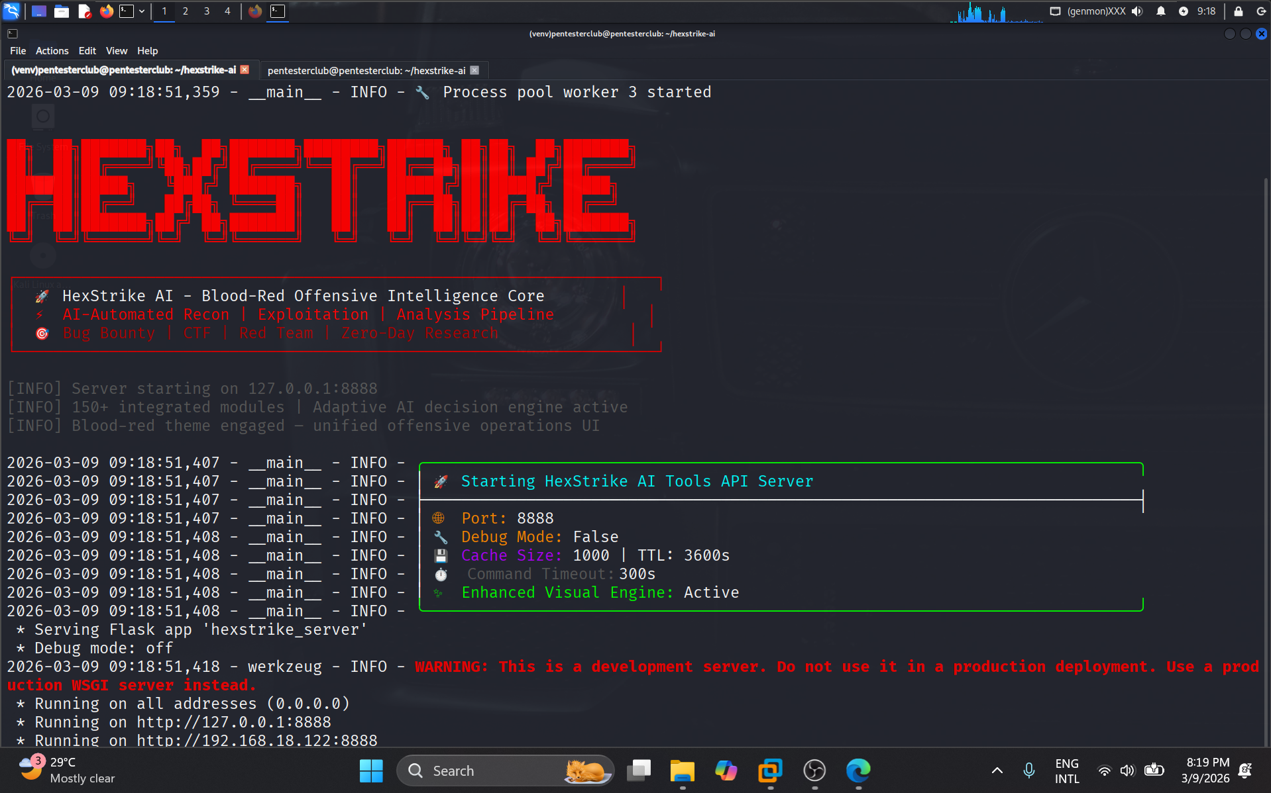Open the Actions menu in terminal
1271x793 pixels.
[52, 50]
